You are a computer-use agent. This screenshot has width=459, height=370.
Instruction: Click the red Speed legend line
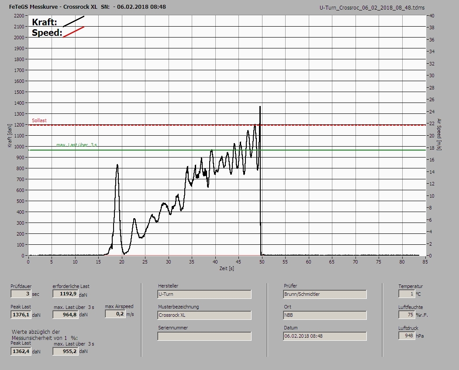(x=73, y=32)
